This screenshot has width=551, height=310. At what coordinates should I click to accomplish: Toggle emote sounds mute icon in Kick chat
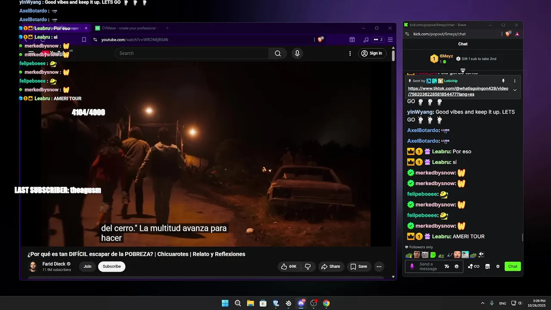(x=481, y=254)
